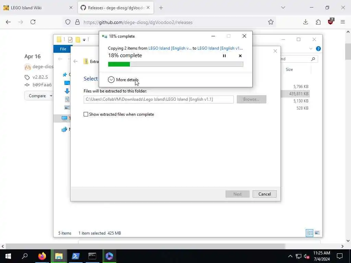The image size is (351, 263).
Task: Show hidden system tray icons
Action: (x=290, y=256)
